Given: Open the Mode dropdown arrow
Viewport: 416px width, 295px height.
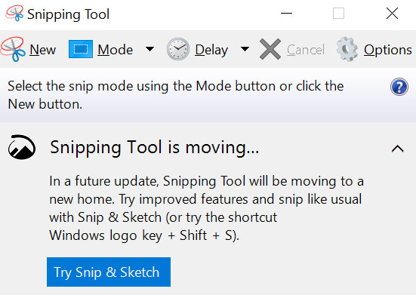Looking at the screenshot, I should tap(150, 49).
